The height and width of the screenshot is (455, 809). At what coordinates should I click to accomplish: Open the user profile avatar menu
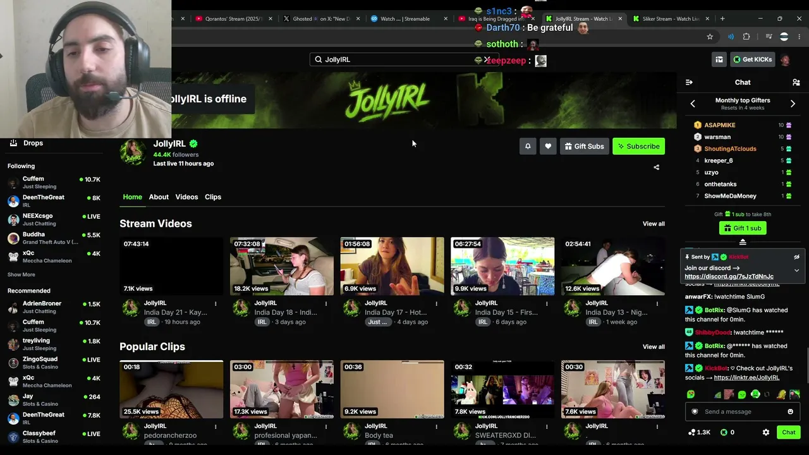[785, 59]
